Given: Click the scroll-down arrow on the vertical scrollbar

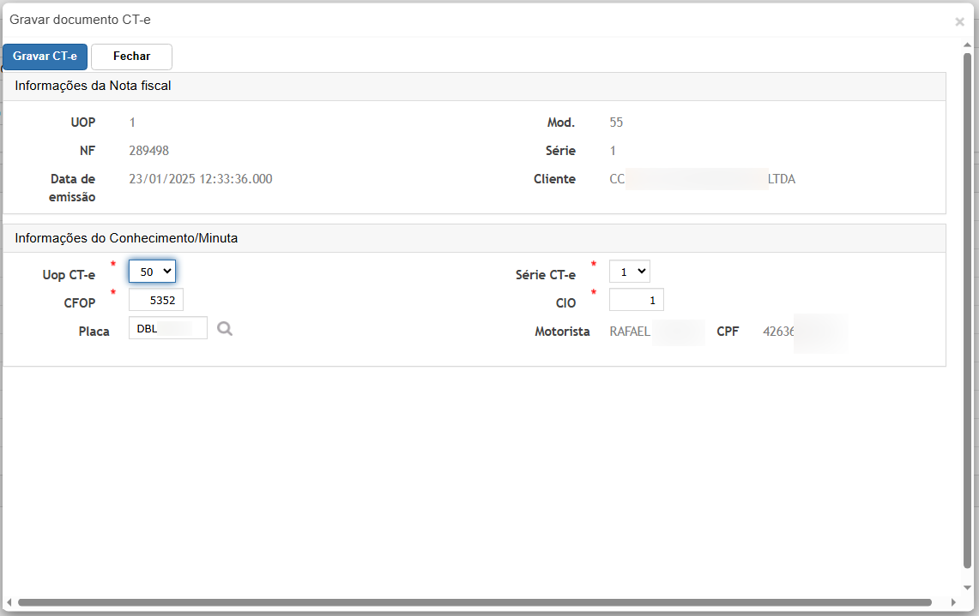Looking at the screenshot, I should (967, 587).
